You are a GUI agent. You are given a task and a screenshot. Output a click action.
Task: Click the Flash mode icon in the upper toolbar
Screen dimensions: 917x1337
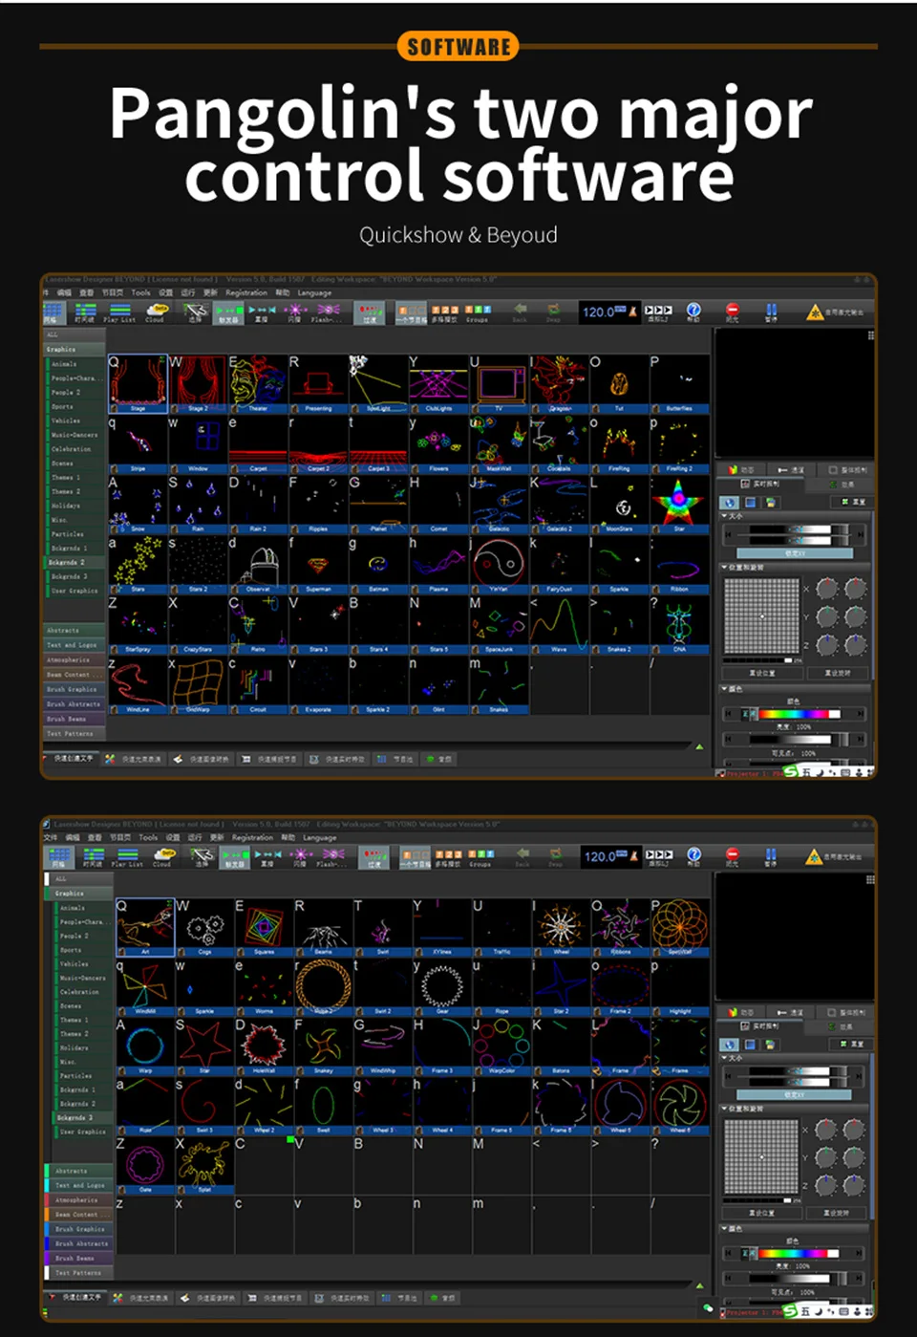pyautogui.click(x=328, y=312)
